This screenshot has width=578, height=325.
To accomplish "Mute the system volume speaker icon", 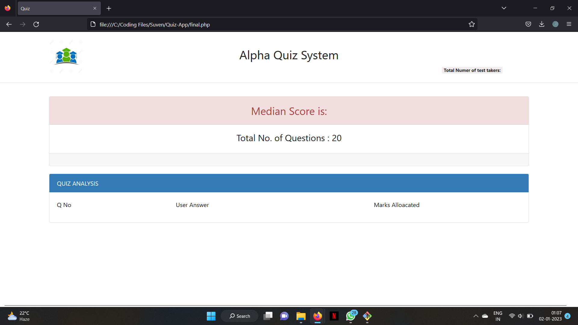I will [521, 316].
